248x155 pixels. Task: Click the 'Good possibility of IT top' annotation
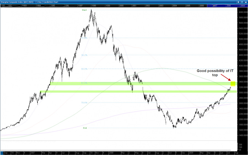point(215,73)
